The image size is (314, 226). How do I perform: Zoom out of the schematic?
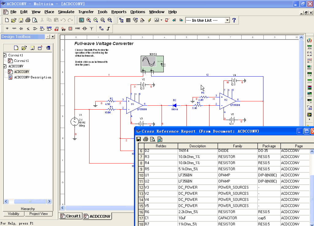click(x=96, y=20)
